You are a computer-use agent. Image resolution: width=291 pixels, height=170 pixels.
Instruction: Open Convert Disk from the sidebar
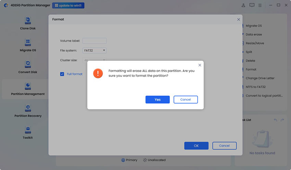tap(28, 67)
